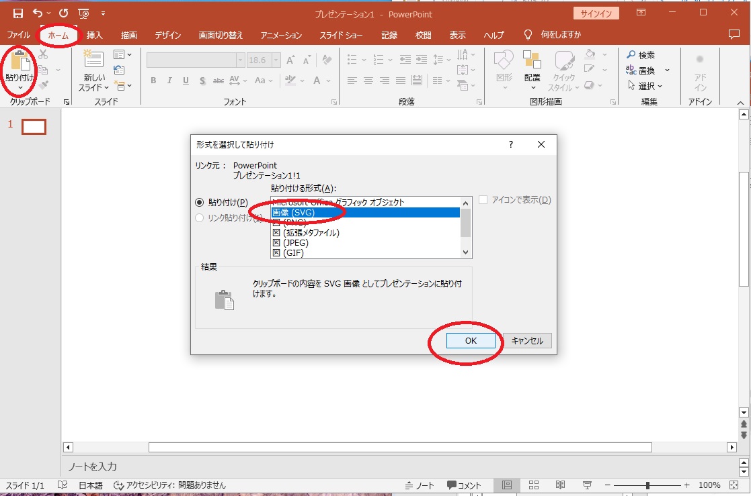The width and height of the screenshot is (751, 496).
Task: Open the Design ribbon tab
Action: (167, 35)
